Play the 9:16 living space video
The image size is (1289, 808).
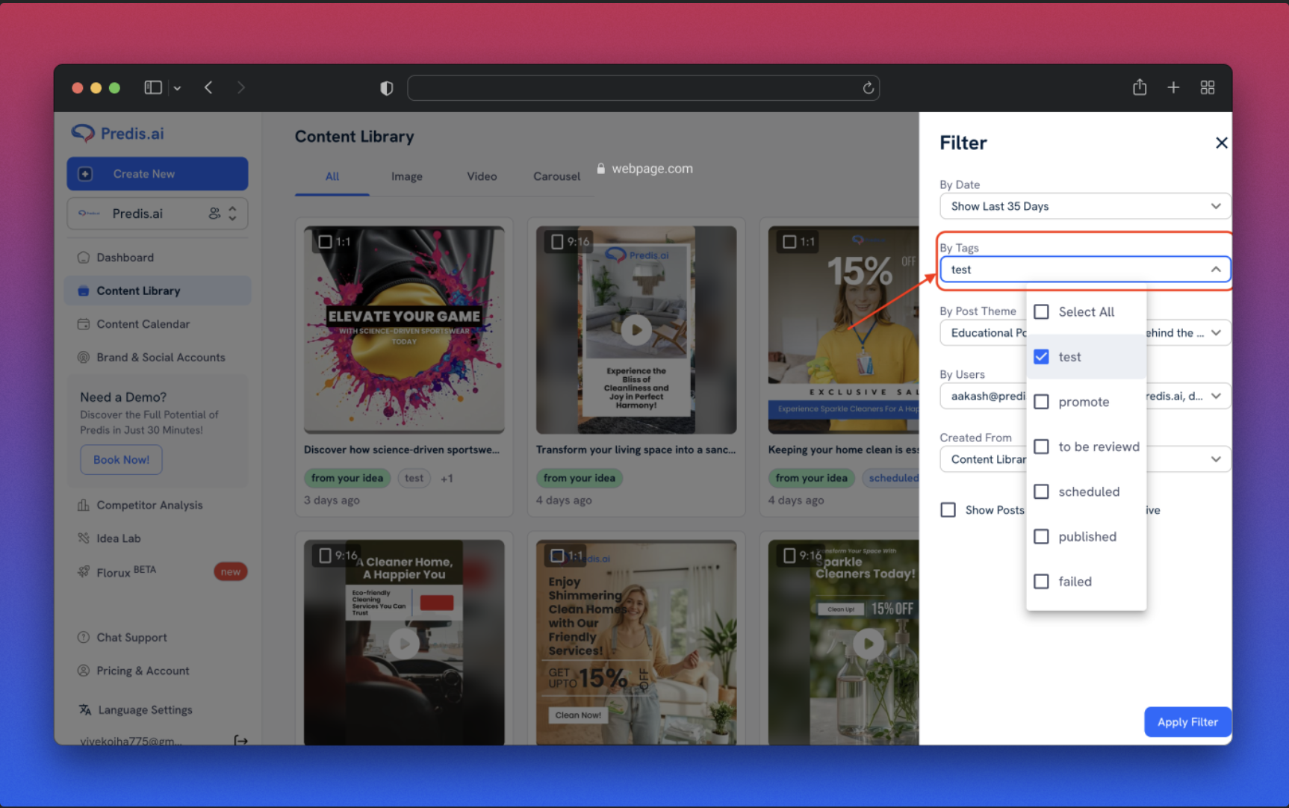[636, 330]
